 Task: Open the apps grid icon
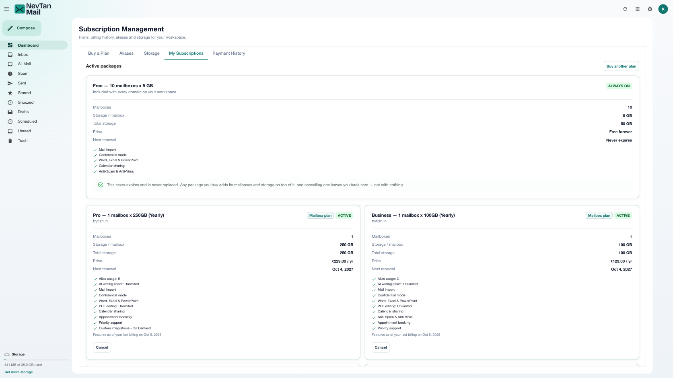click(x=638, y=9)
